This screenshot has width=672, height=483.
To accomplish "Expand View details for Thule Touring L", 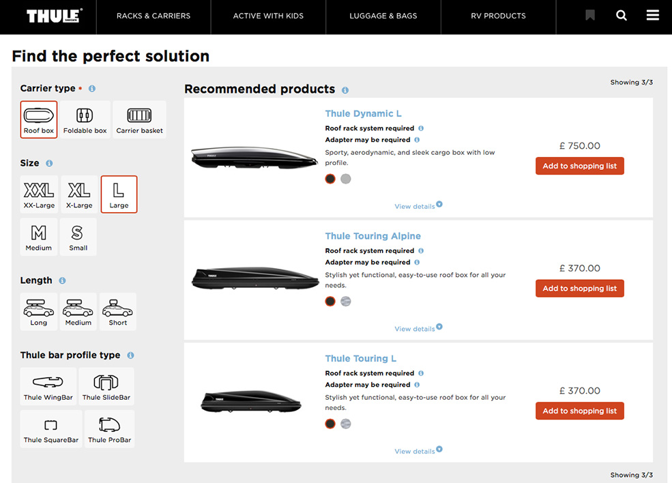I will [418, 451].
